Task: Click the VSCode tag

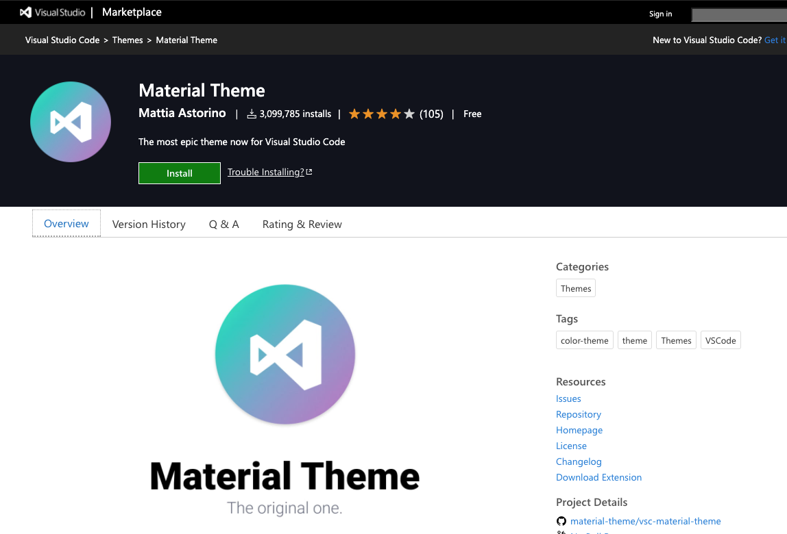Action: coord(721,340)
